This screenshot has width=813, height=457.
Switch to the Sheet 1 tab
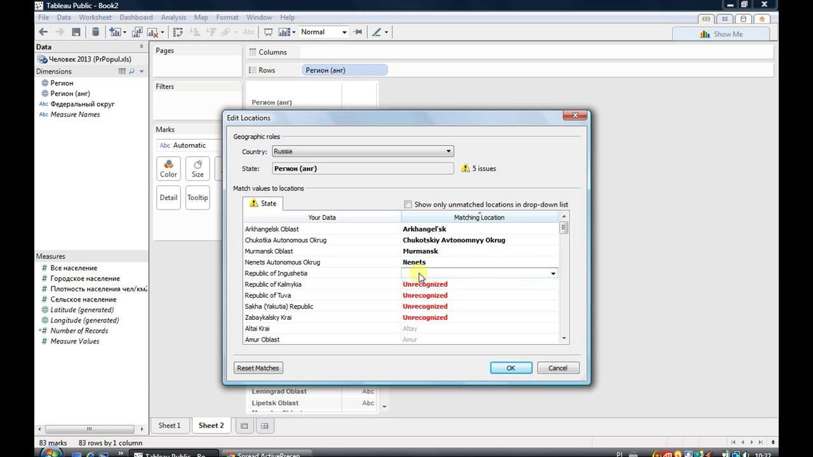tap(170, 426)
